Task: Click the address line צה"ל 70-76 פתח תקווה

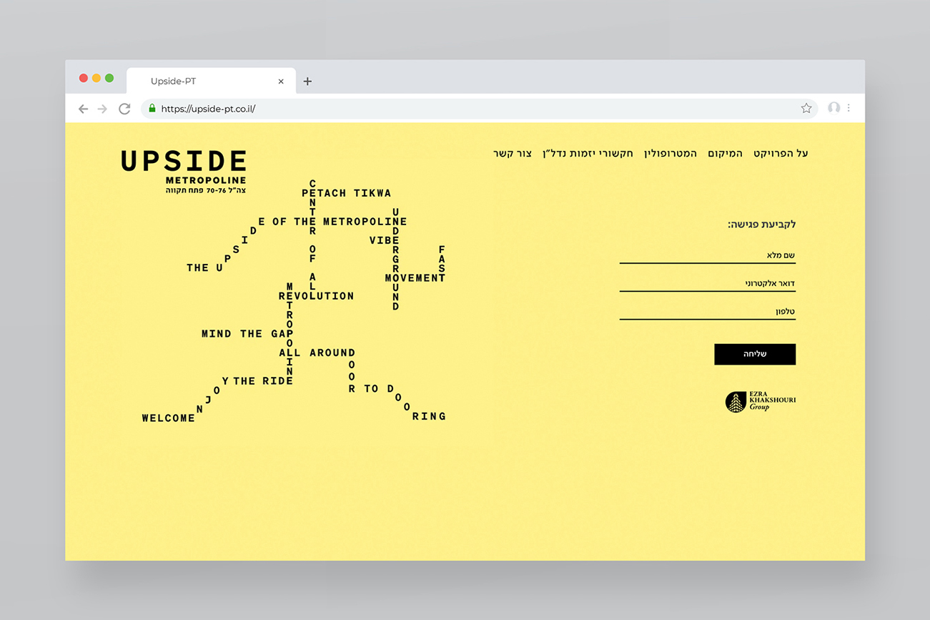Action: 206,191
